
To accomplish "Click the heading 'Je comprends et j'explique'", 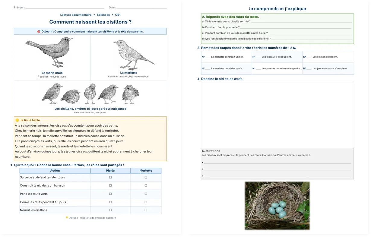I will click(x=277, y=9).
